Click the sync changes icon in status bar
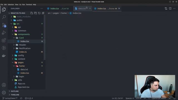Viewport: 178px width, 100px height. tap(21, 98)
